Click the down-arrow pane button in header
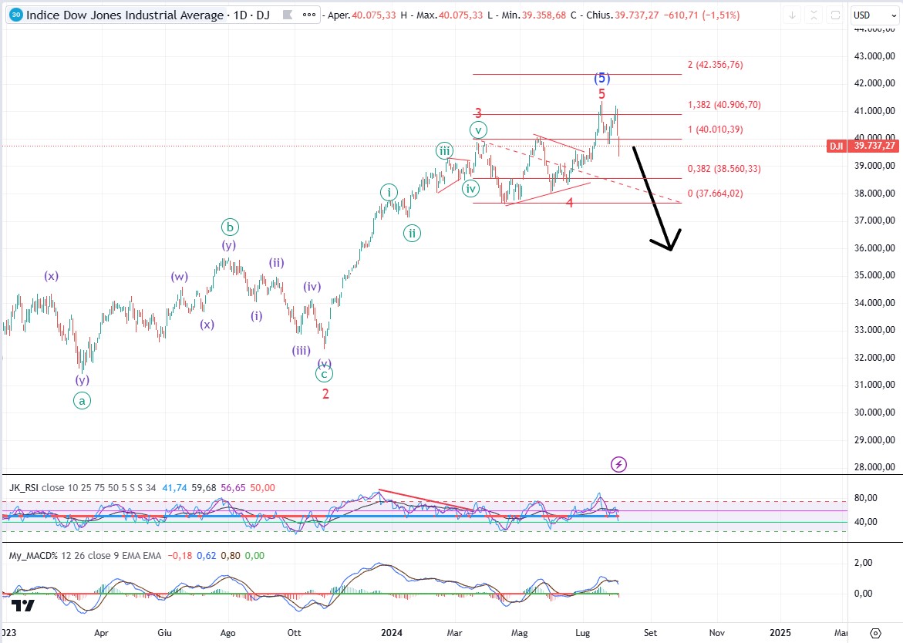 (793, 15)
